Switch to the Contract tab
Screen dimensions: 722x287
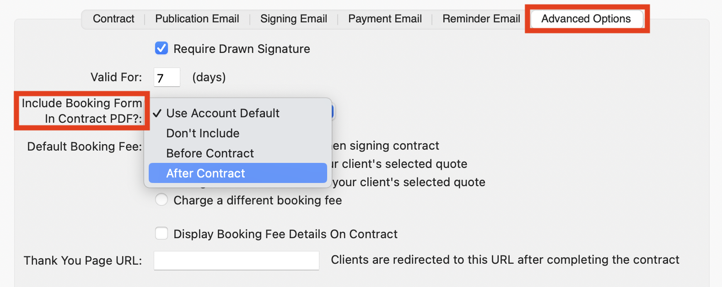tap(113, 19)
